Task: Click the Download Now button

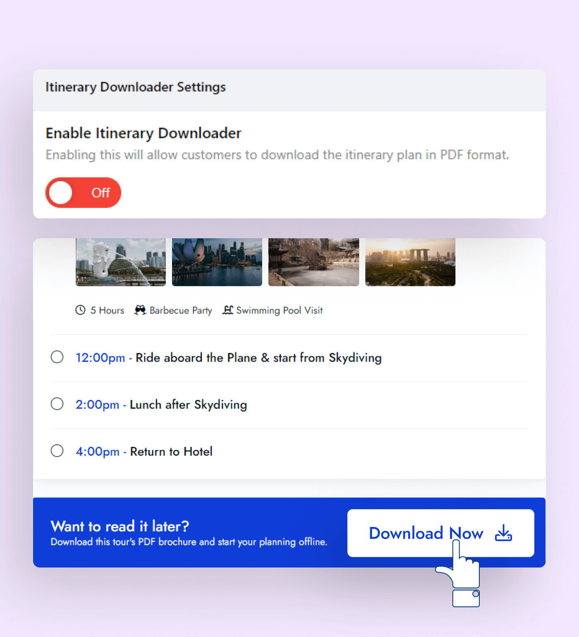Action: pos(440,533)
